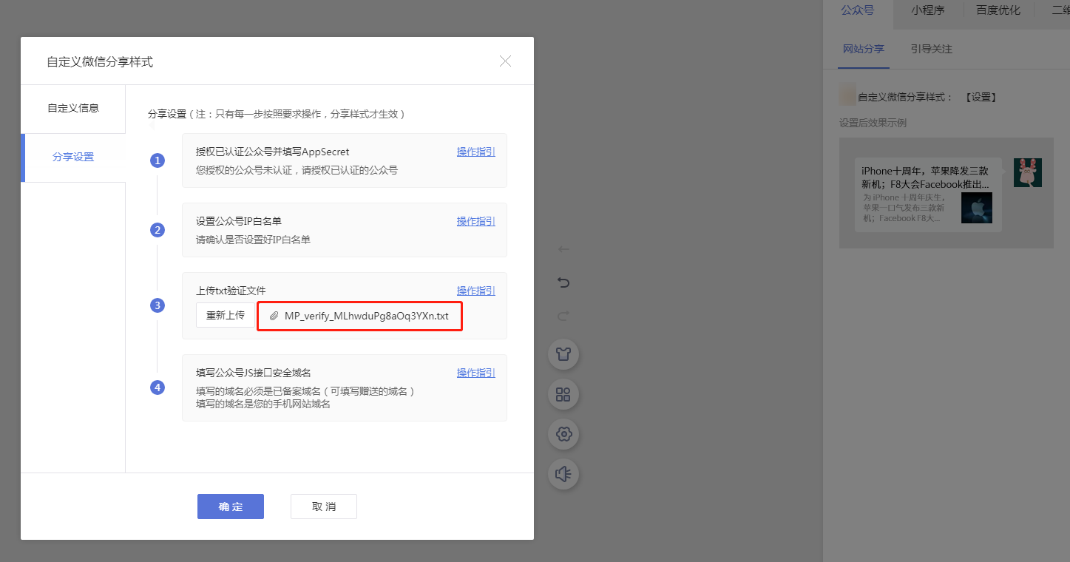Open the four-squares module icon button

(563, 394)
